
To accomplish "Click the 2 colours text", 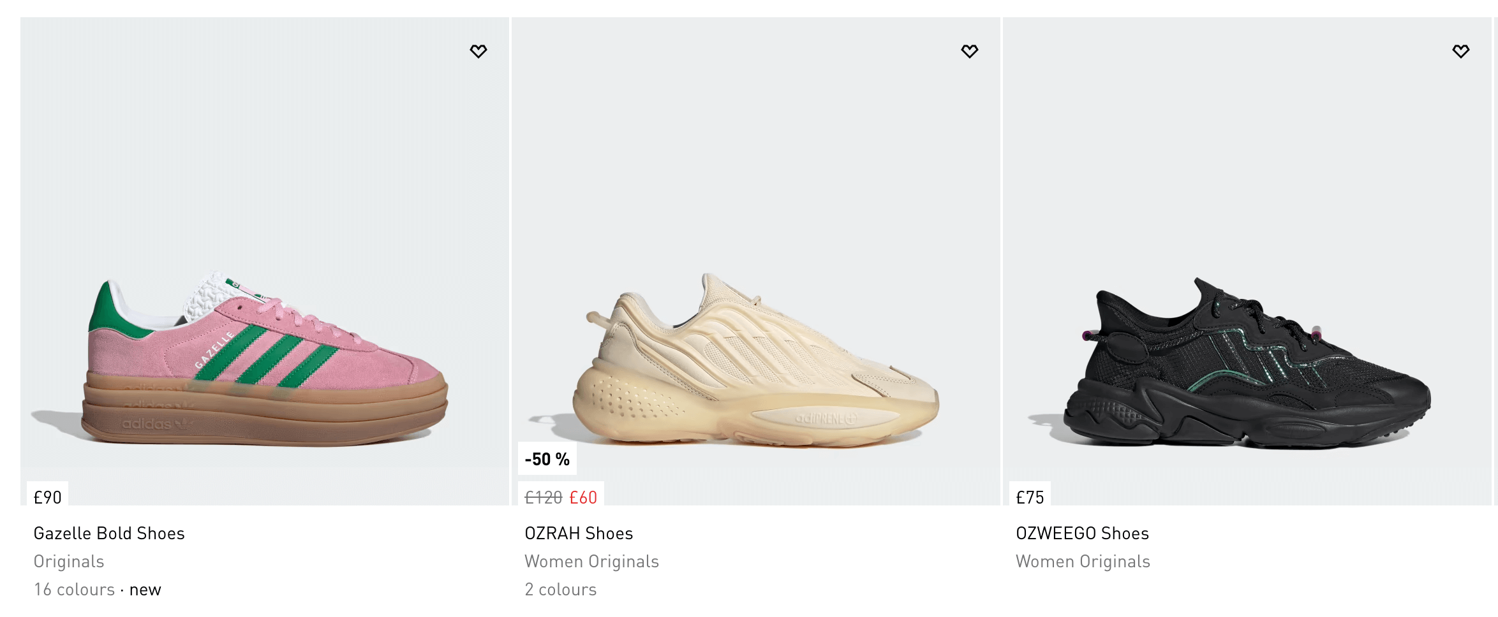I will coord(560,590).
